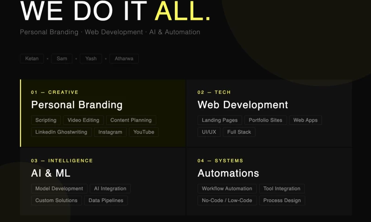Pick the Process Design tag

pyautogui.click(x=282, y=200)
